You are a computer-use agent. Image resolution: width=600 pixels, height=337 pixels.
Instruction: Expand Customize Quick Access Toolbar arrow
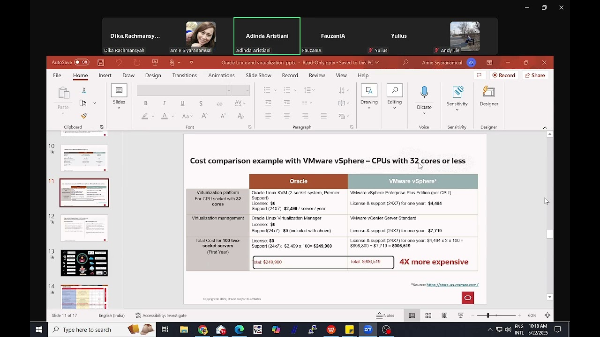click(x=191, y=62)
